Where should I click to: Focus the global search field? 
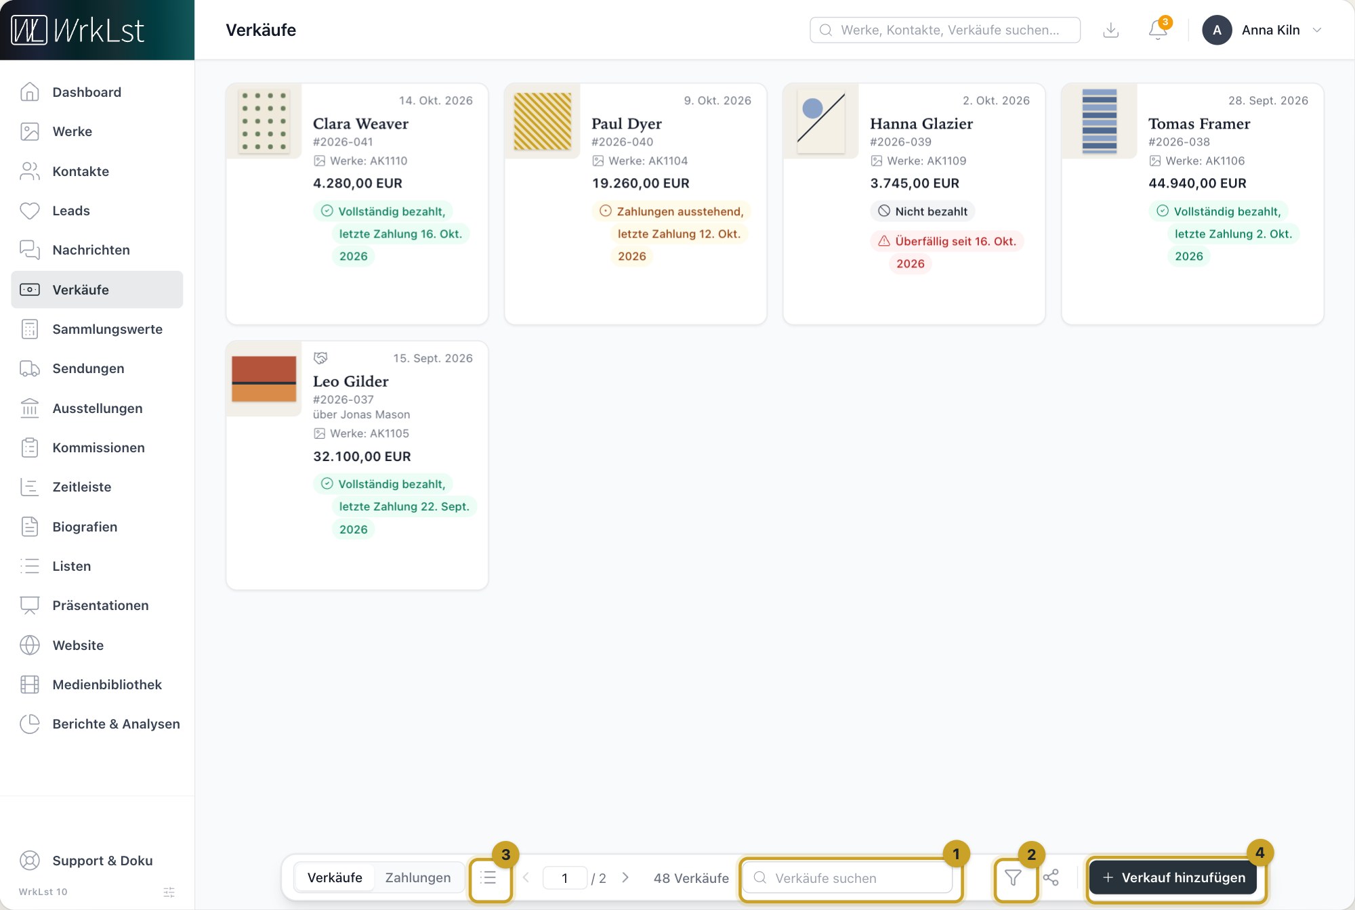tap(945, 30)
